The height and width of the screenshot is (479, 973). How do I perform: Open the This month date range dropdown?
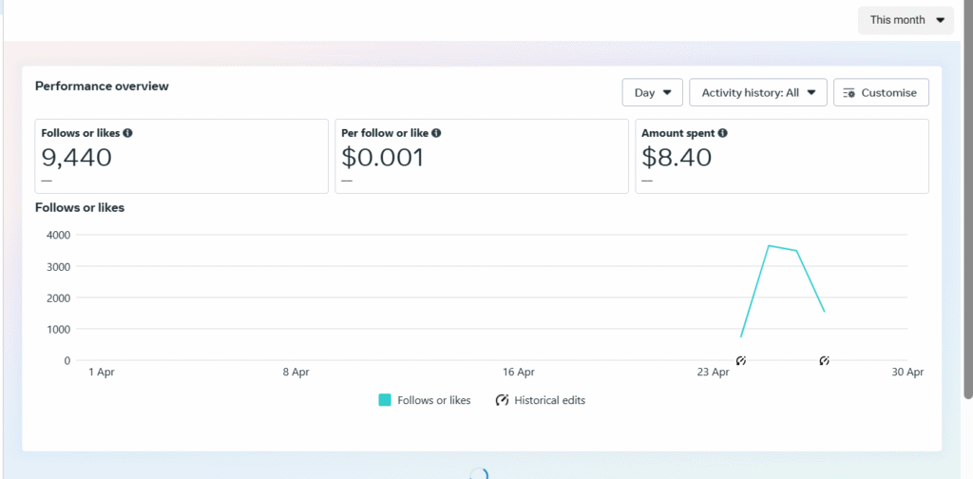click(x=906, y=20)
